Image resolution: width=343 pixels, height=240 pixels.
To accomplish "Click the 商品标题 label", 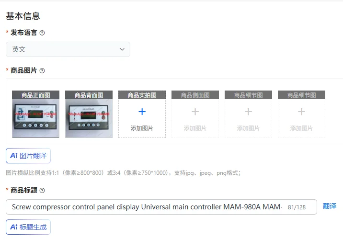I will [x=24, y=190].
